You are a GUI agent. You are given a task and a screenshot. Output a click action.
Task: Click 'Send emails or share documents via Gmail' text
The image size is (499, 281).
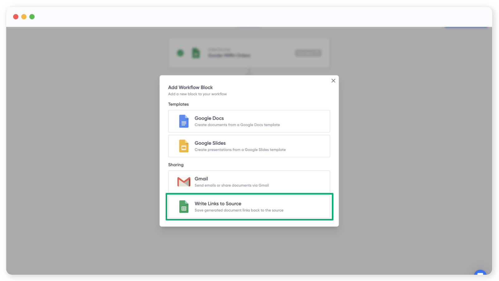tap(231, 185)
